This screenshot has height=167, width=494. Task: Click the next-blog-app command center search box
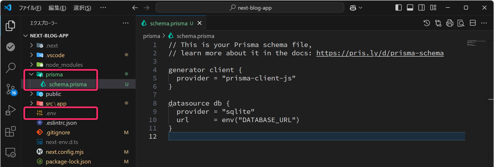[250, 8]
